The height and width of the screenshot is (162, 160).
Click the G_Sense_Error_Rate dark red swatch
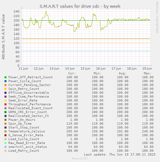5,135
